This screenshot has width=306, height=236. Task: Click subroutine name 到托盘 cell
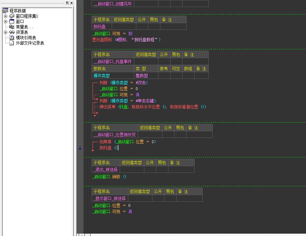(102, 27)
